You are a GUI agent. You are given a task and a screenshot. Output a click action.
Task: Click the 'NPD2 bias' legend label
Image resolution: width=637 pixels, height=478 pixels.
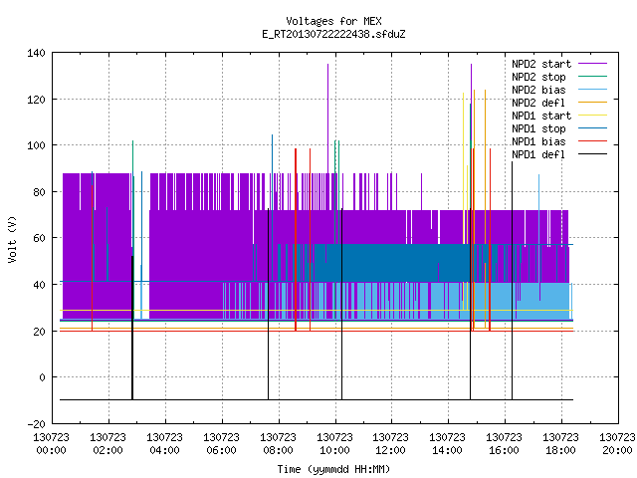click(538, 90)
